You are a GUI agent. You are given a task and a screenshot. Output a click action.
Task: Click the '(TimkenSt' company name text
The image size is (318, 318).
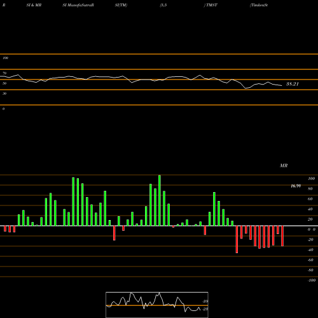(x=259, y=5)
